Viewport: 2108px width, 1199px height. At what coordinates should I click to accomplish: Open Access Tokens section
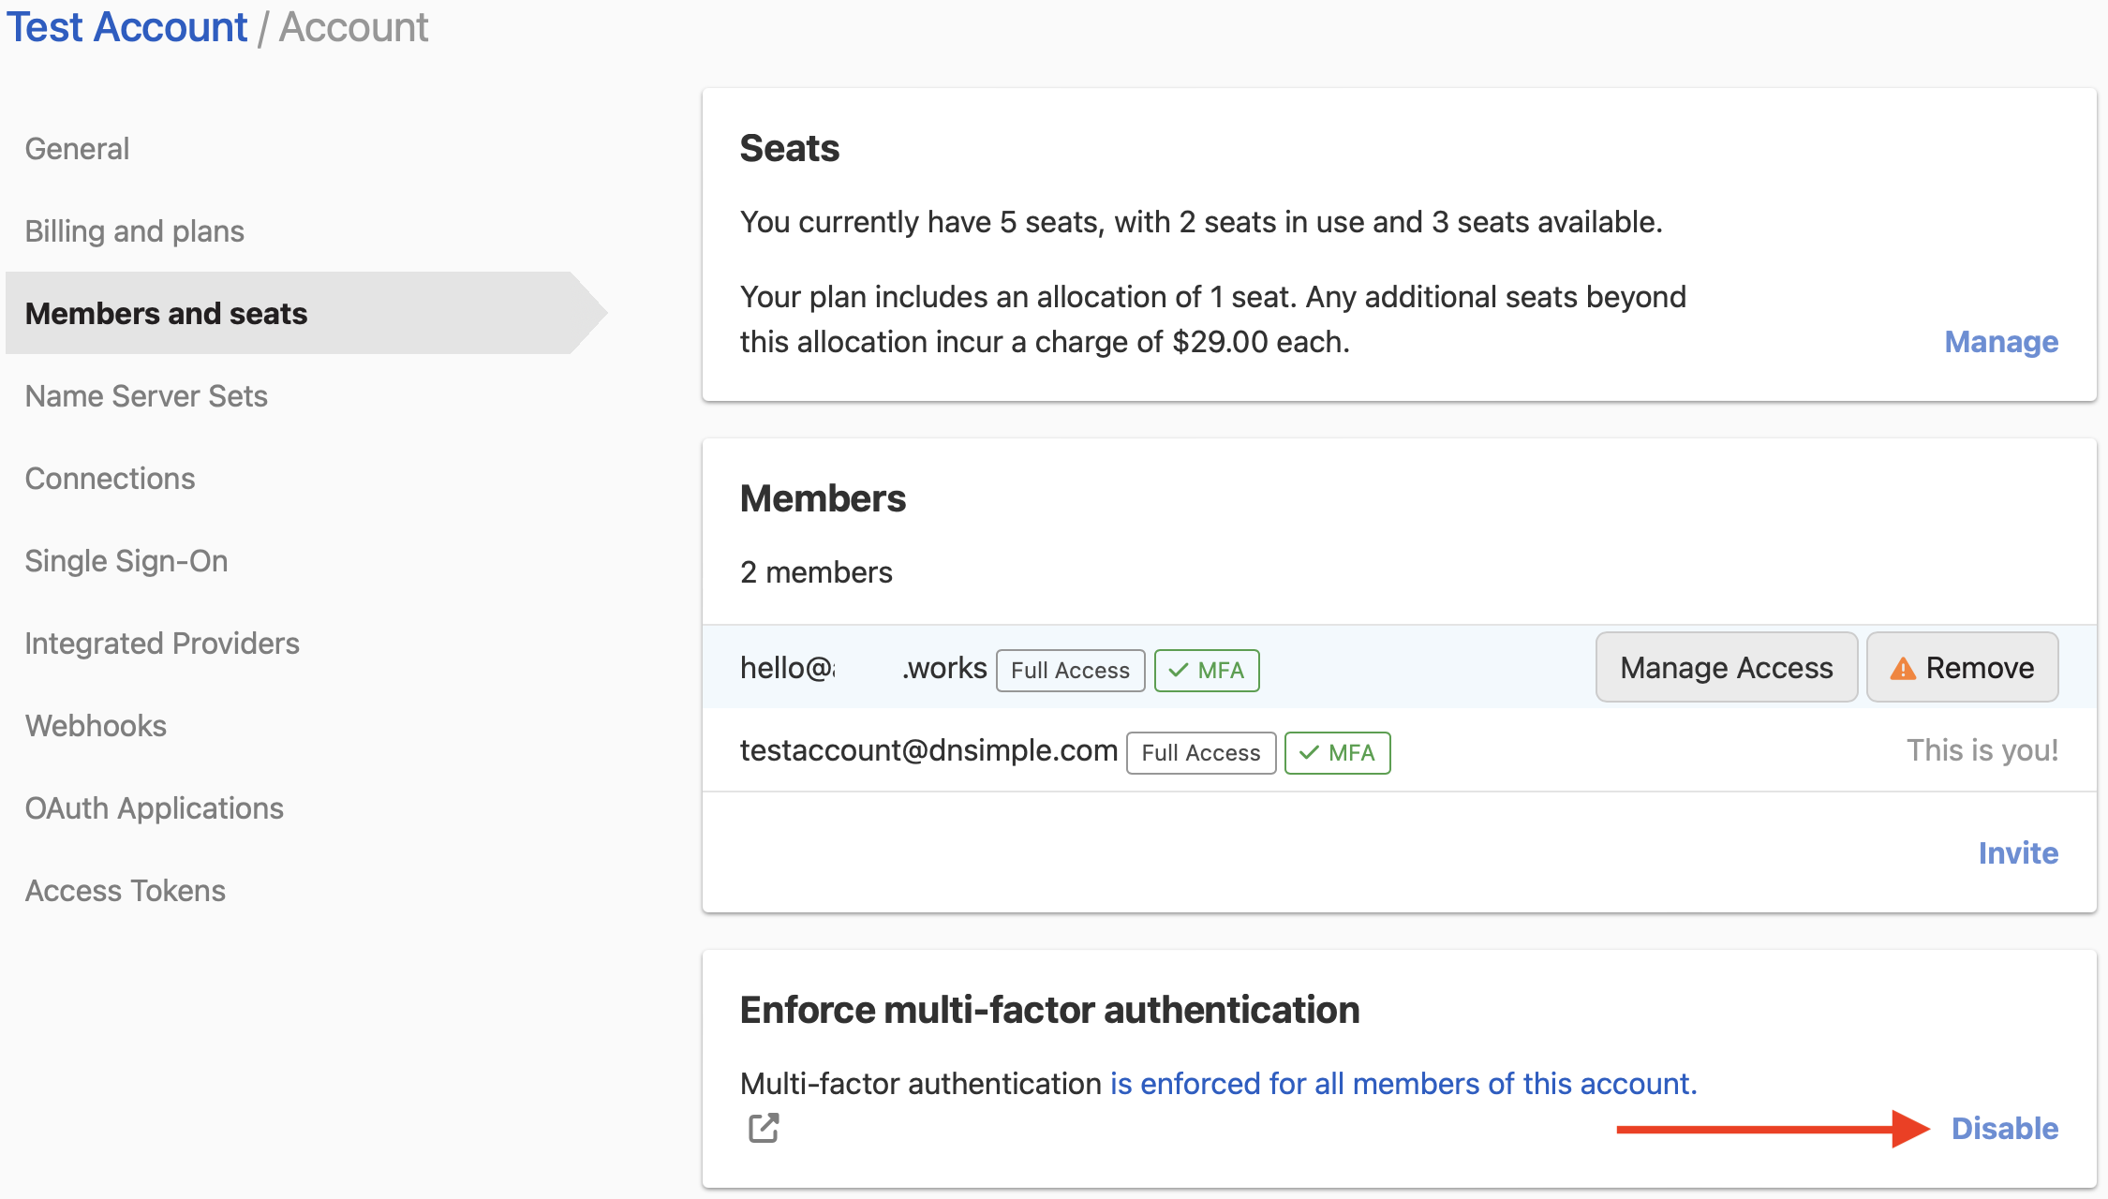(x=124, y=890)
